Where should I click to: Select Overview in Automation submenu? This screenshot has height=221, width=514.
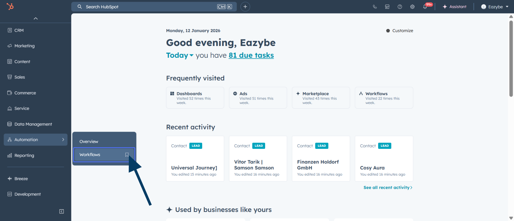[x=104, y=142]
